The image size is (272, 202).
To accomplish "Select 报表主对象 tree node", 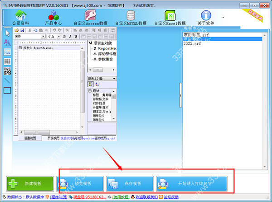I will [x=103, y=43].
